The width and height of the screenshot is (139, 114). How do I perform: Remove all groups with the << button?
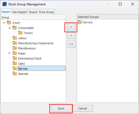point(71,44)
